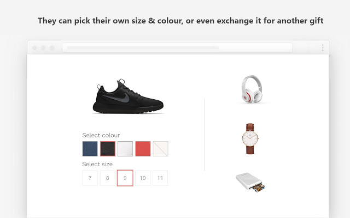Image resolution: width=350 pixels, height=218 pixels.
Task: Select shoe size 9
Action: point(125,178)
